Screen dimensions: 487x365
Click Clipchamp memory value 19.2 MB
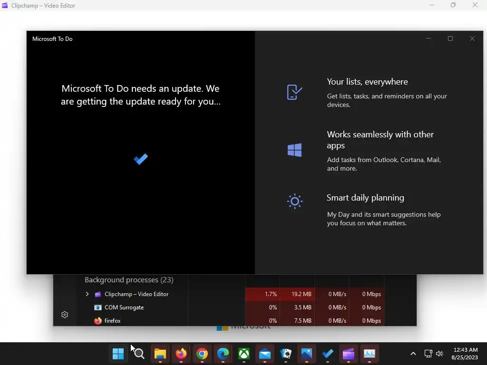coord(301,294)
